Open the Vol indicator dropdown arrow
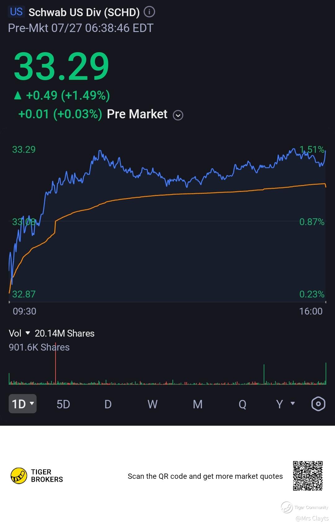 (x=28, y=333)
